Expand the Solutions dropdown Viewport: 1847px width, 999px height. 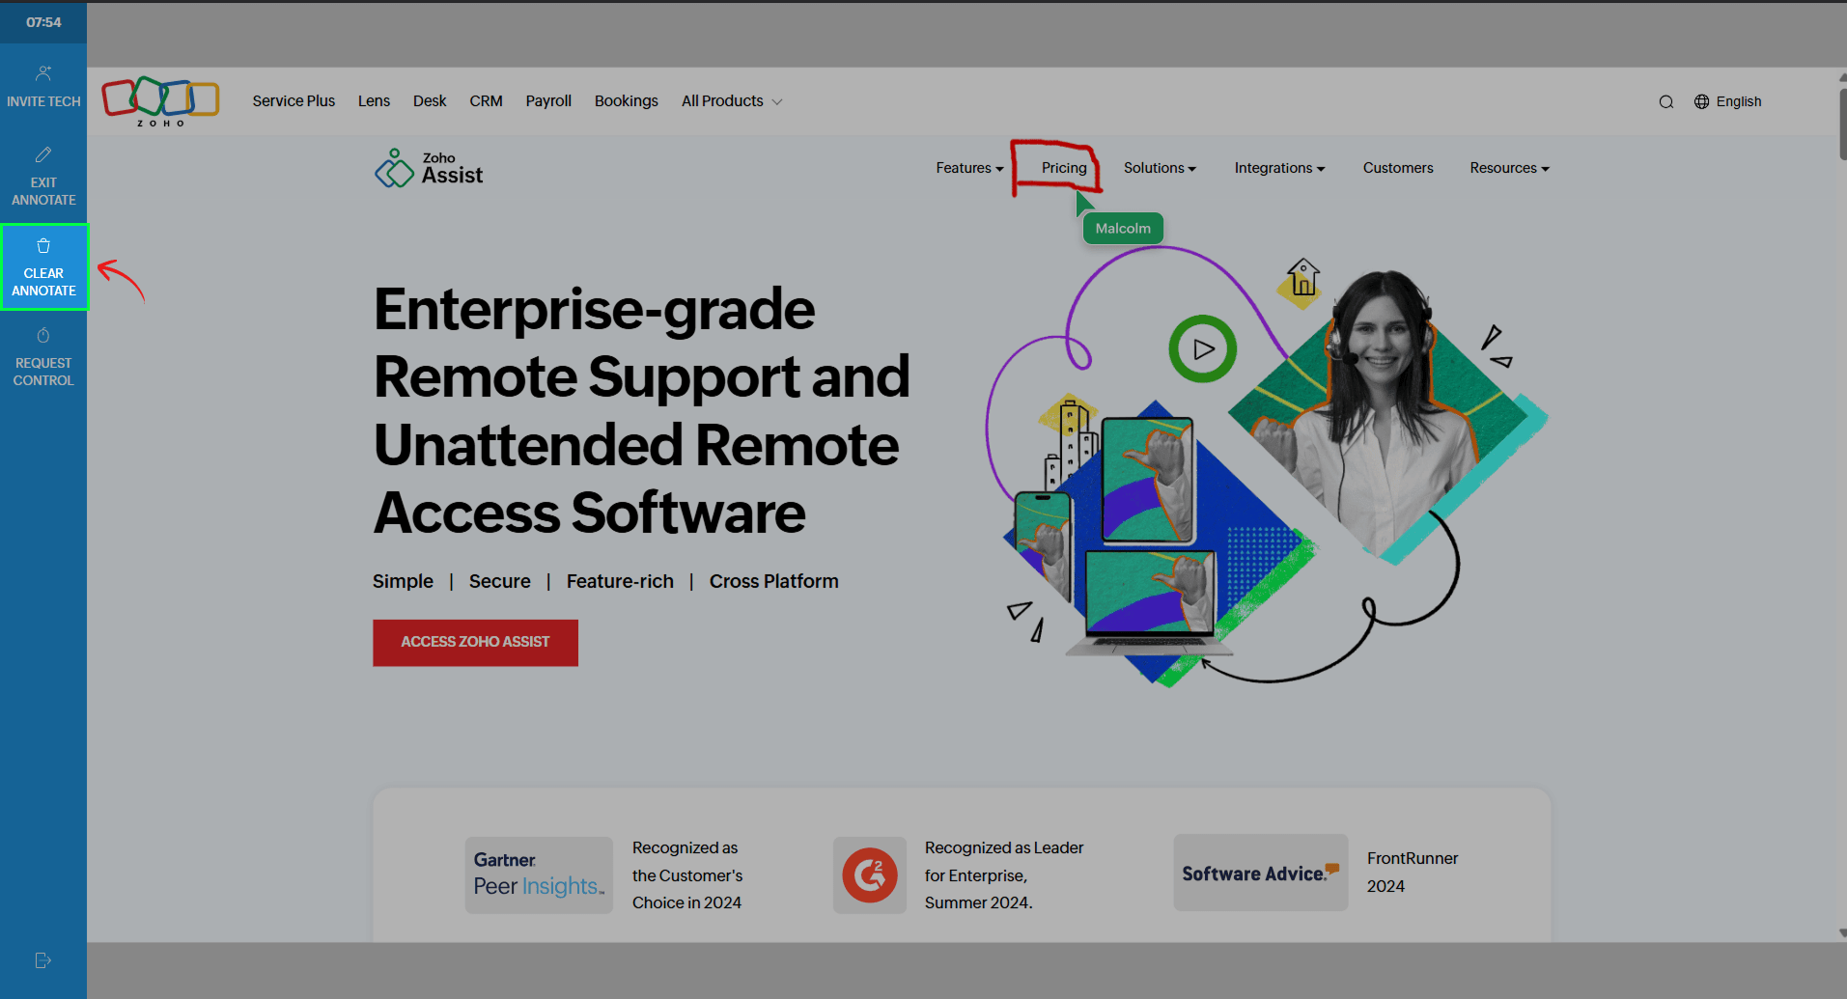pos(1159,168)
